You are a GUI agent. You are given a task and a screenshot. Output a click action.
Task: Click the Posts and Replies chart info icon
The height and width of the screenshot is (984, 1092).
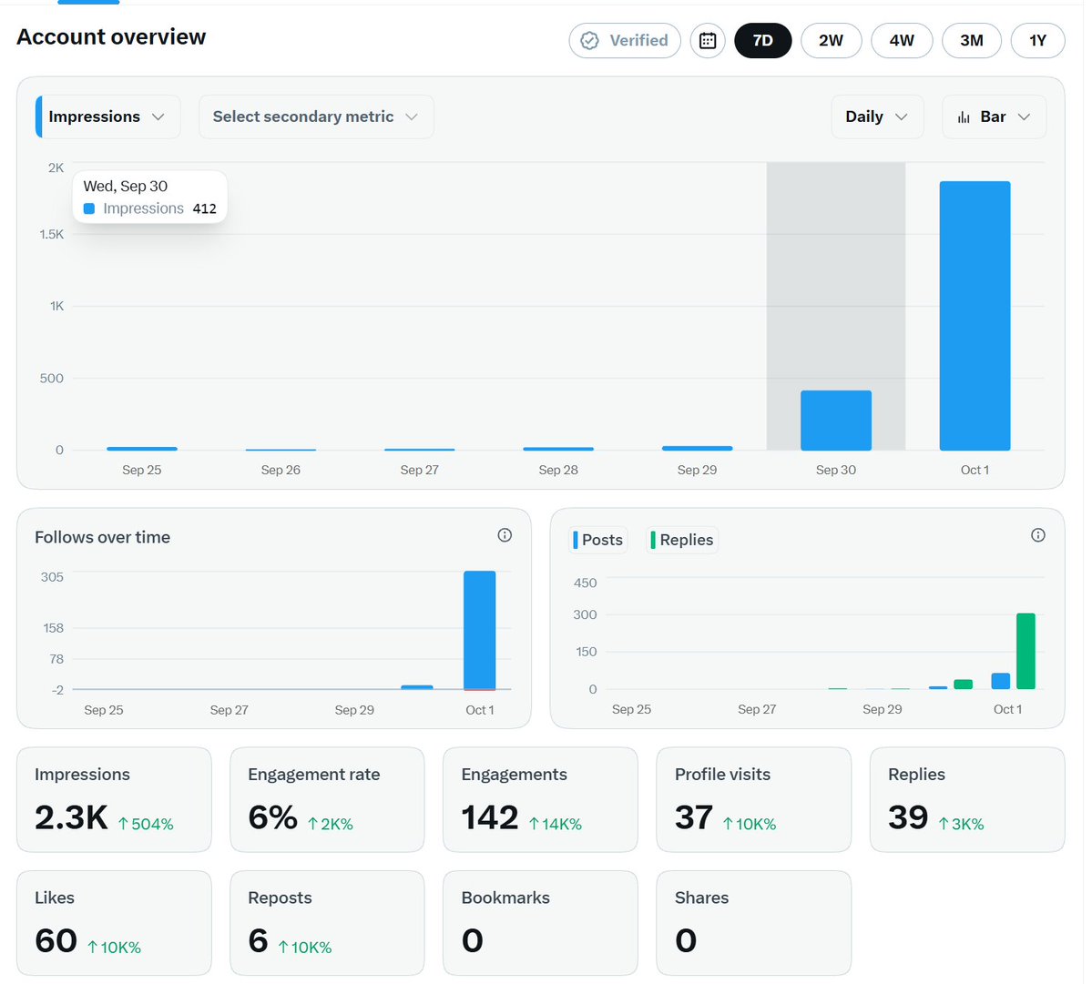tap(1037, 535)
